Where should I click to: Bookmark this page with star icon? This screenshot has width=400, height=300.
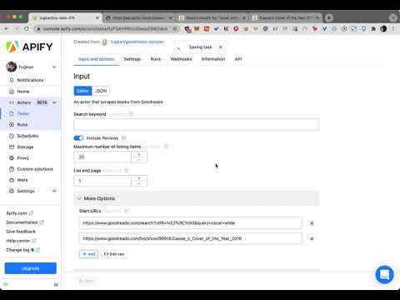(x=175, y=28)
